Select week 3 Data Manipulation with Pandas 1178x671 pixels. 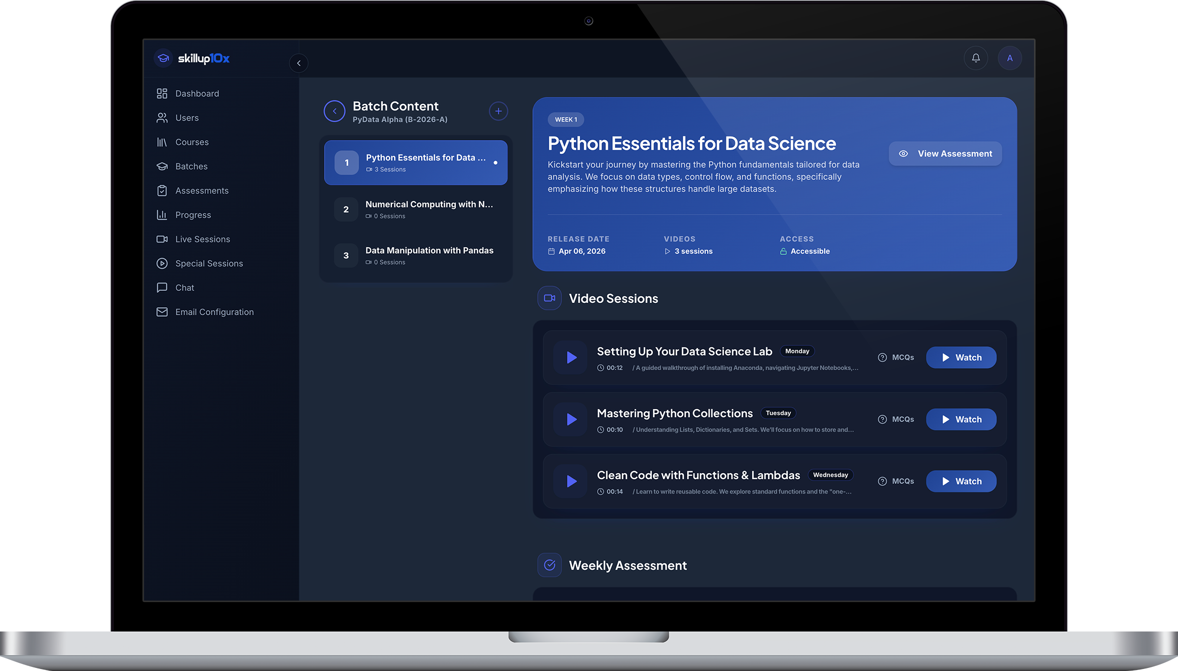point(416,255)
